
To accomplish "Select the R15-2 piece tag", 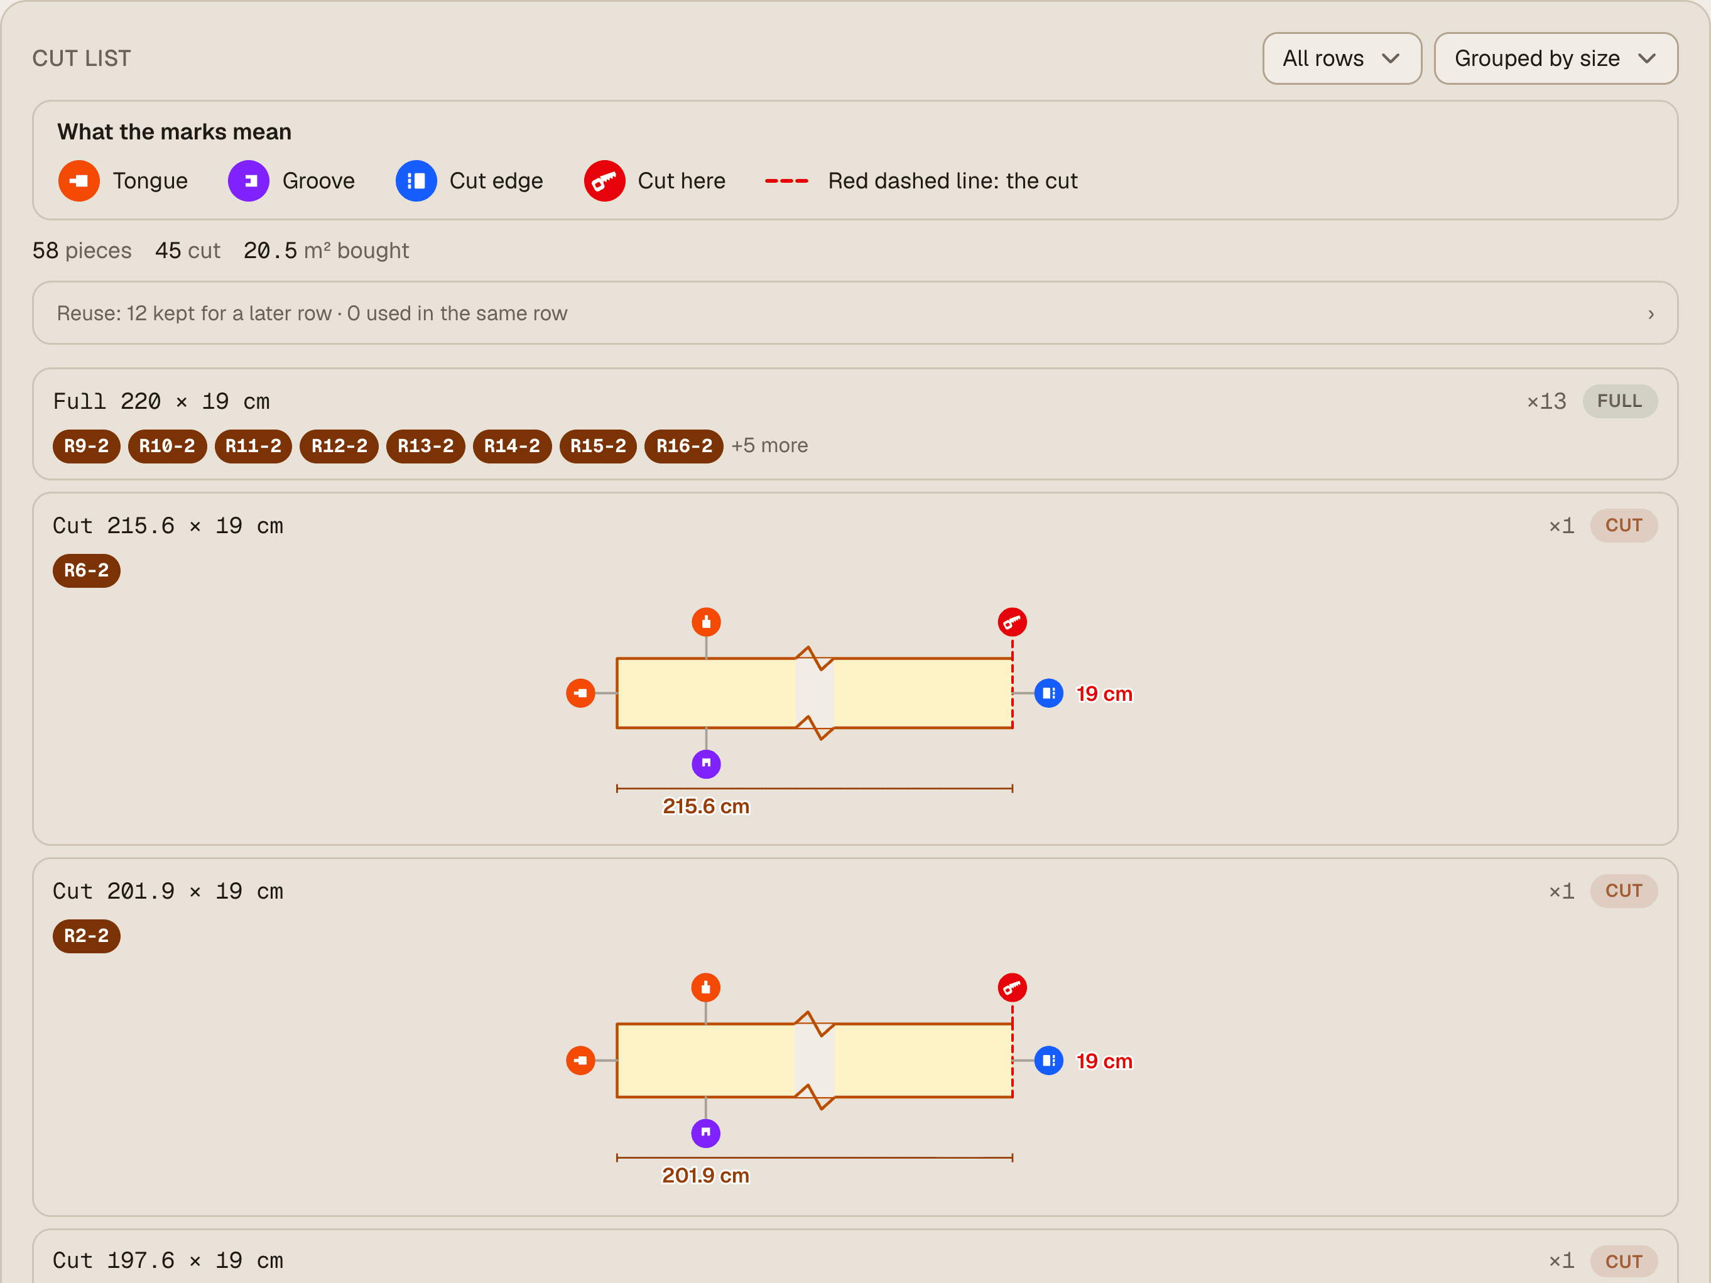I will pos(598,447).
